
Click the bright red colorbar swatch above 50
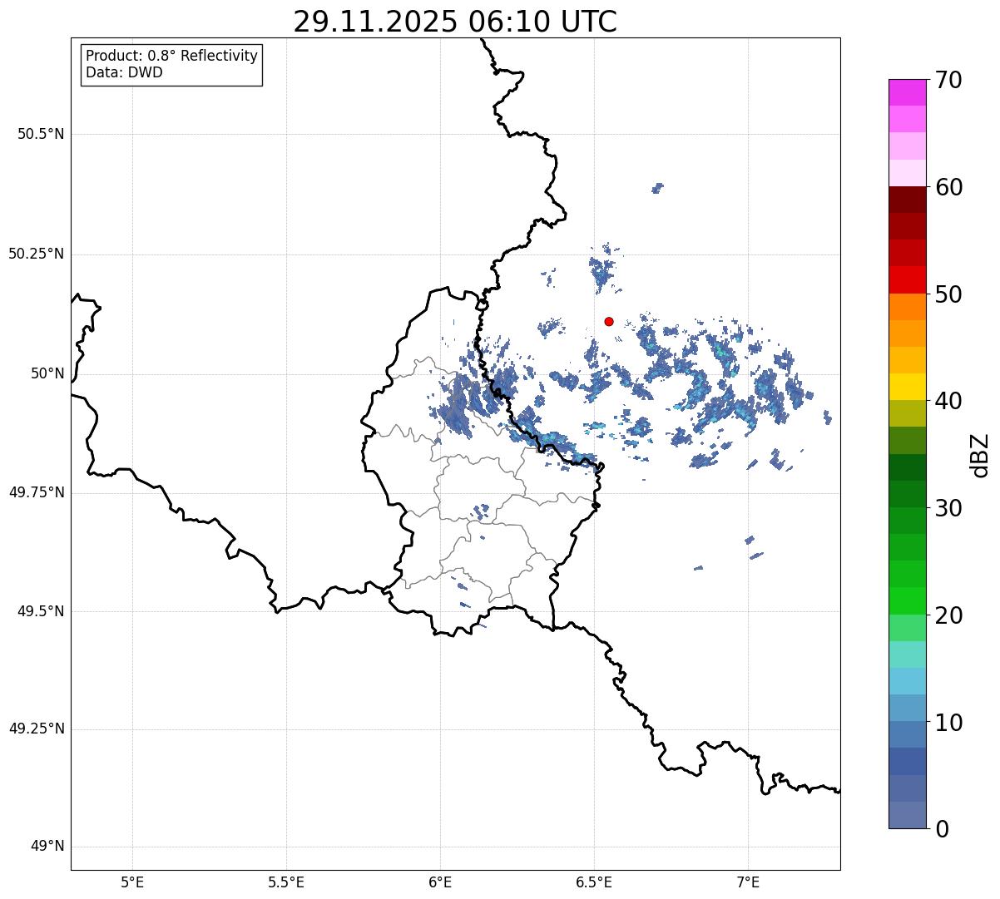pos(907,280)
